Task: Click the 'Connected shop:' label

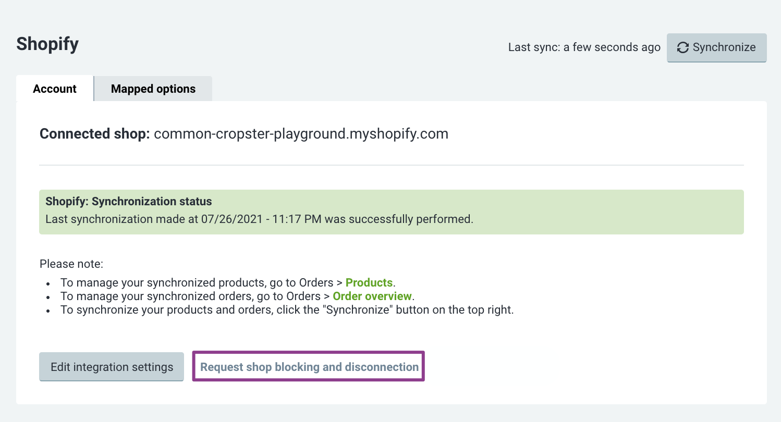Action: pyautogui.click(x=95, y=134)
